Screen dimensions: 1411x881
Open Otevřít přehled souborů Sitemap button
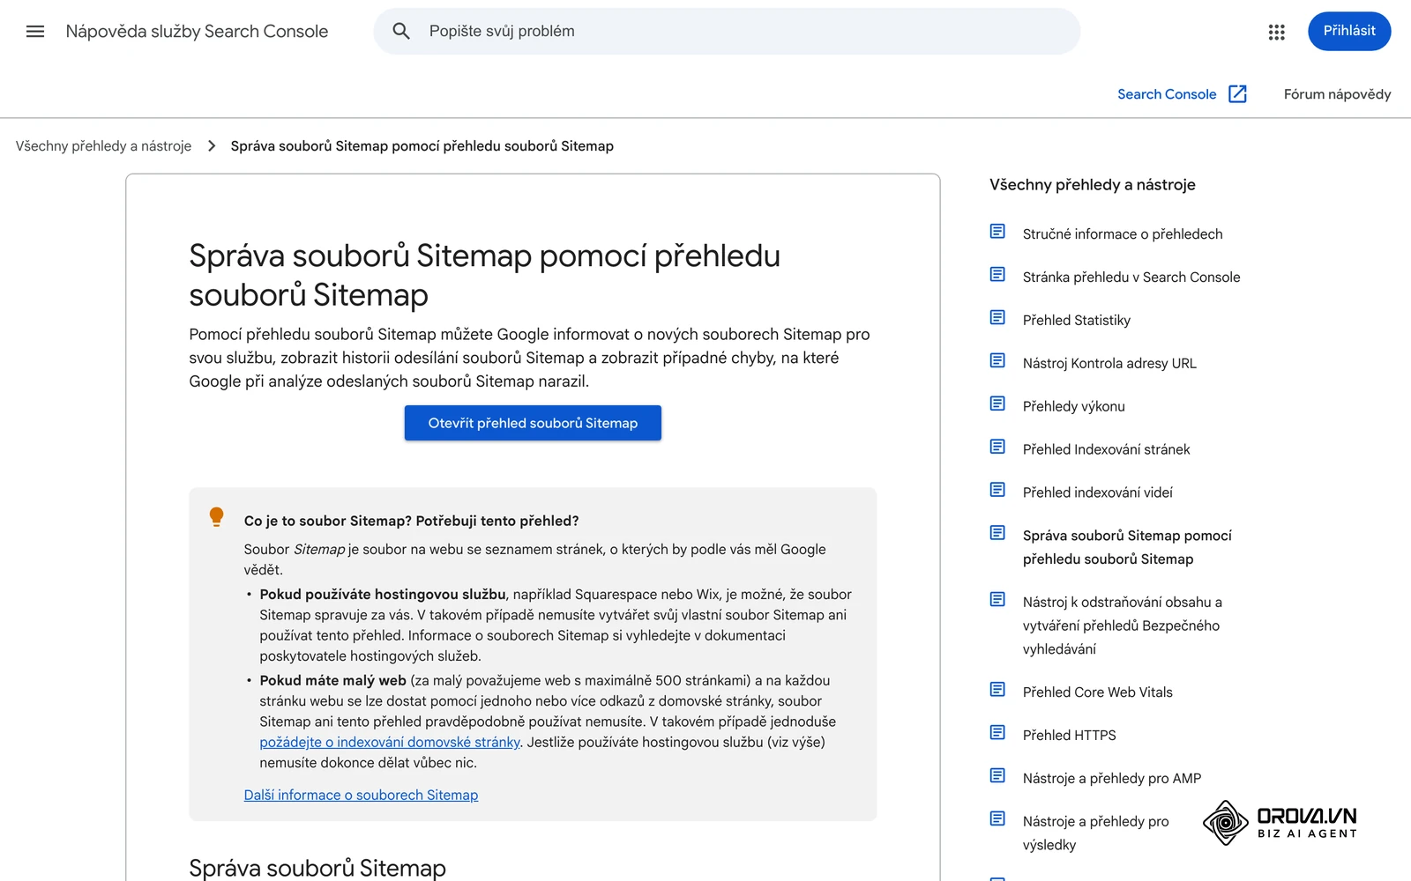pyautogui.click(x=533, y=423)
